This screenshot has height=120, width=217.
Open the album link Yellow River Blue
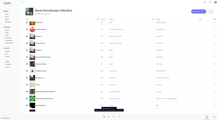coord(161,22)
